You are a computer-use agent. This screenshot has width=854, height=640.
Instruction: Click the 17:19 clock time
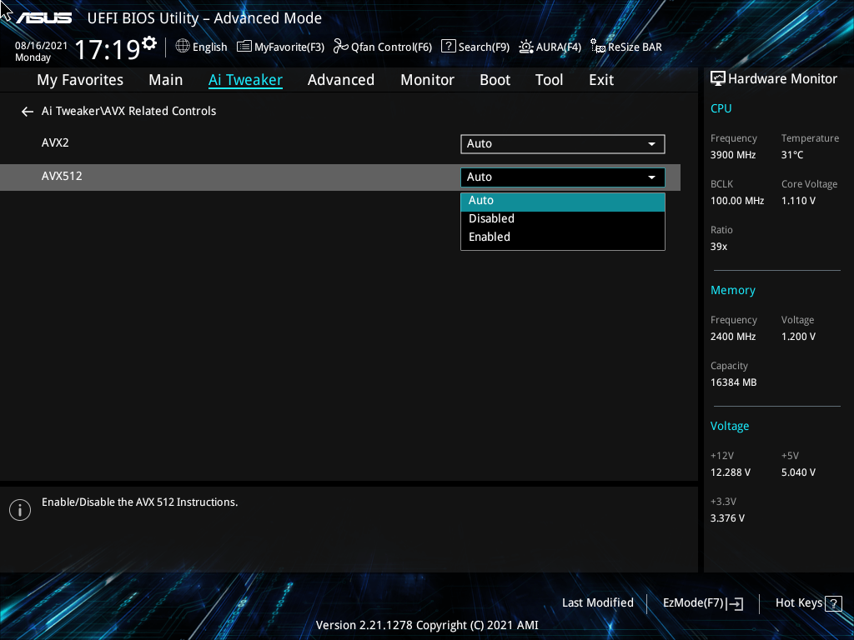point(107,49)
